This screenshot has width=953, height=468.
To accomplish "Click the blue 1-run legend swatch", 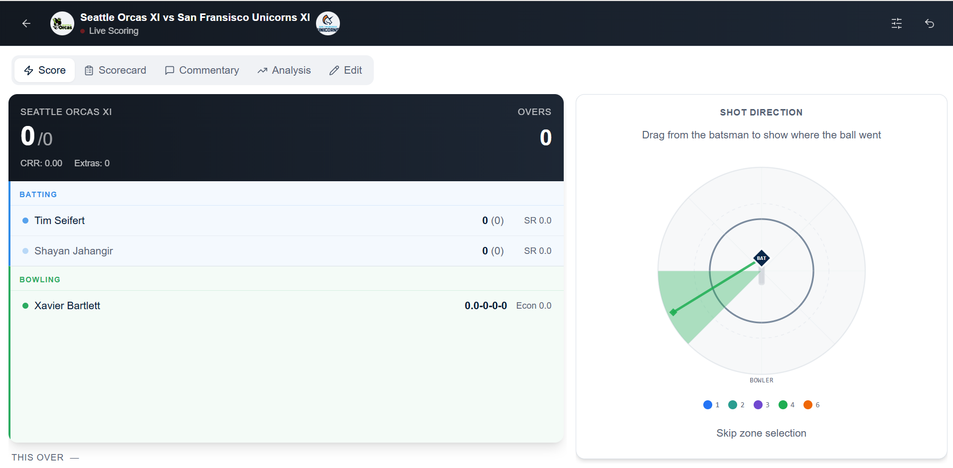I will pyautogui.click(x=707, y=405).
